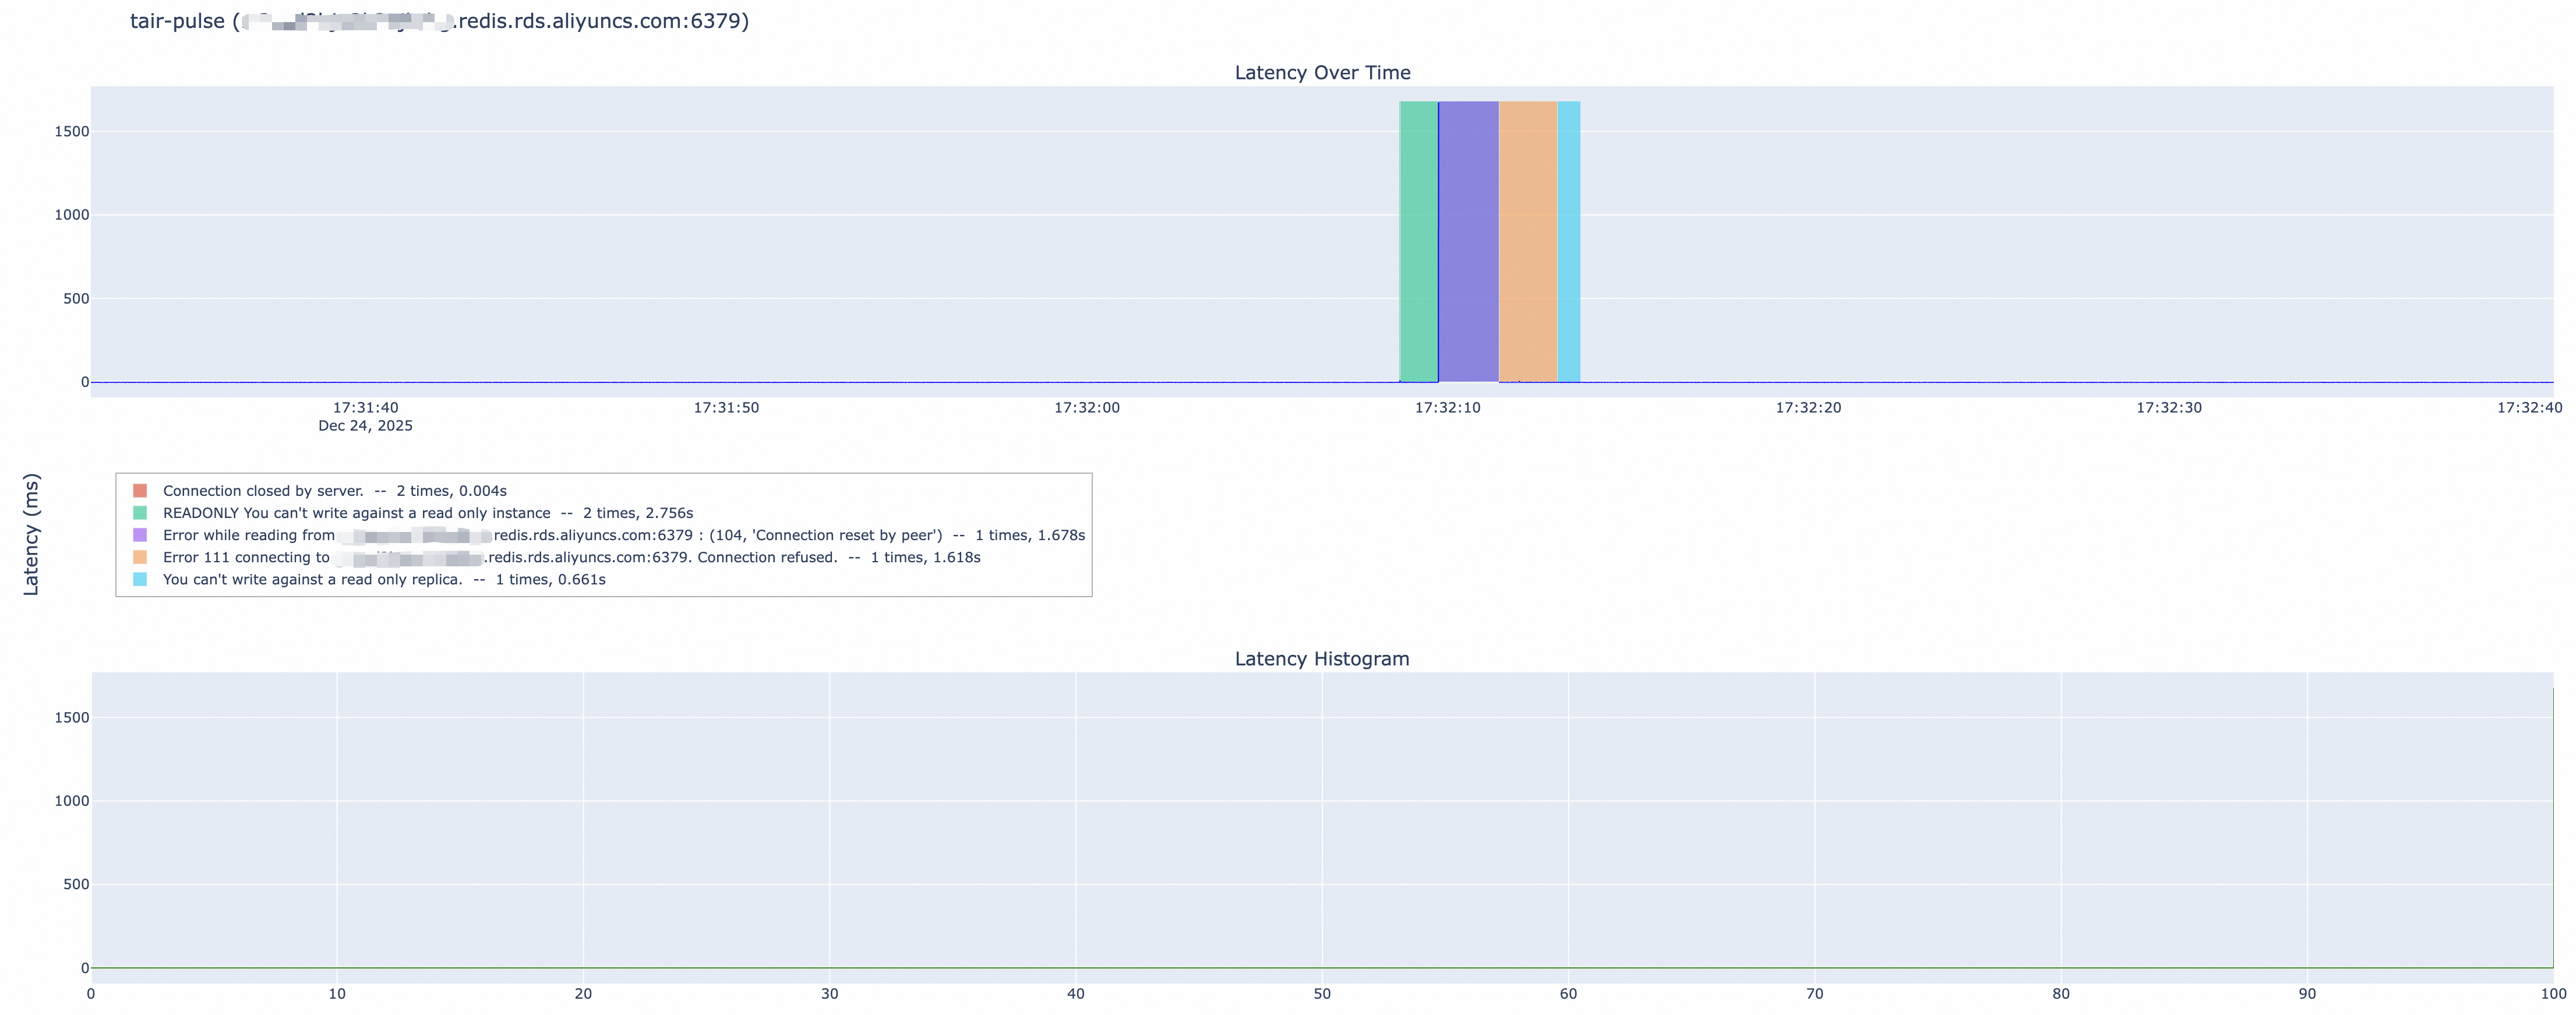The width and height of the screenshot is (2576, 1015).
Task: Click the orange bar in Latency Over Time
Action: (x=1527, y=240)
